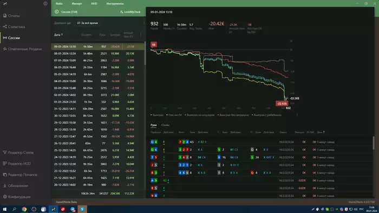Image resolution: width=379 pixels, height=213 pixels.
Task: Toggle the Выиграл graph legend line
Action: pos(157,115)
